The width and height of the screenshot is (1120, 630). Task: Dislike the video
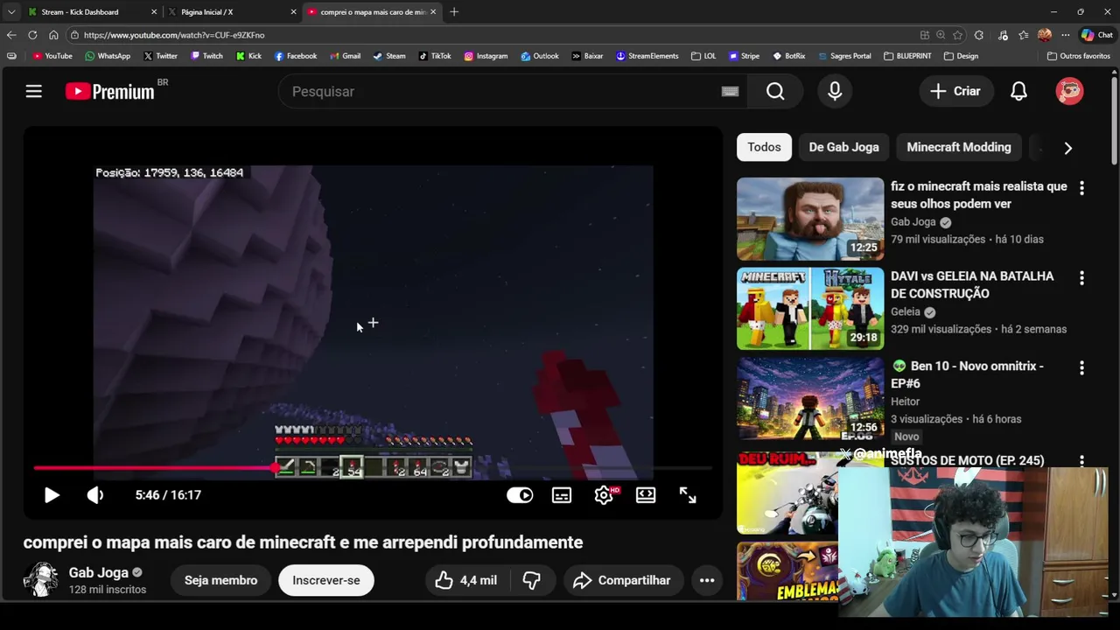coord(531,580)
